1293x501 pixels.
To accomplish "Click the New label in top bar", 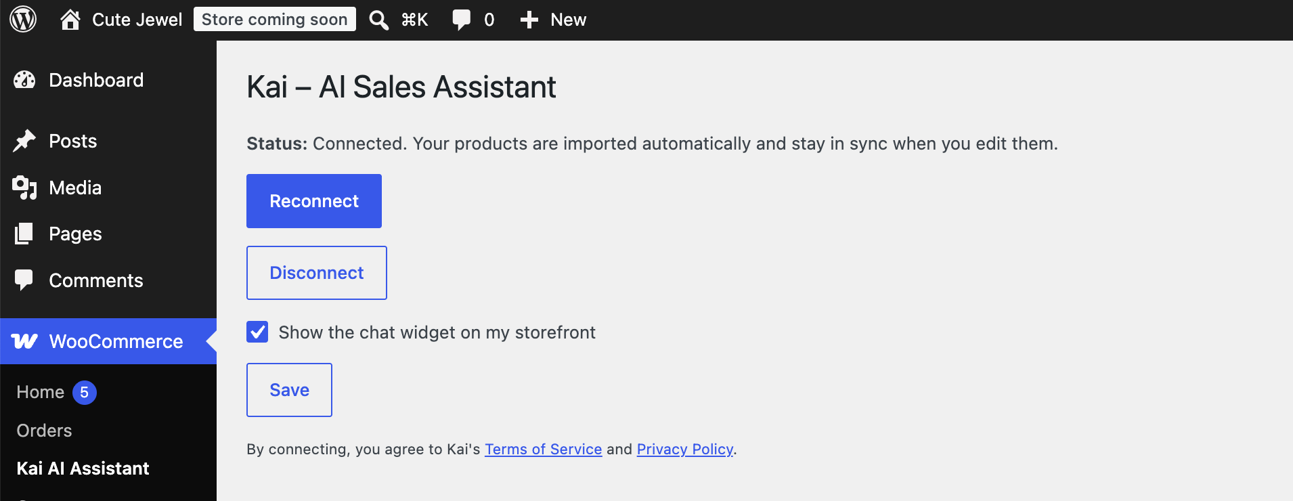I will 569,20.
